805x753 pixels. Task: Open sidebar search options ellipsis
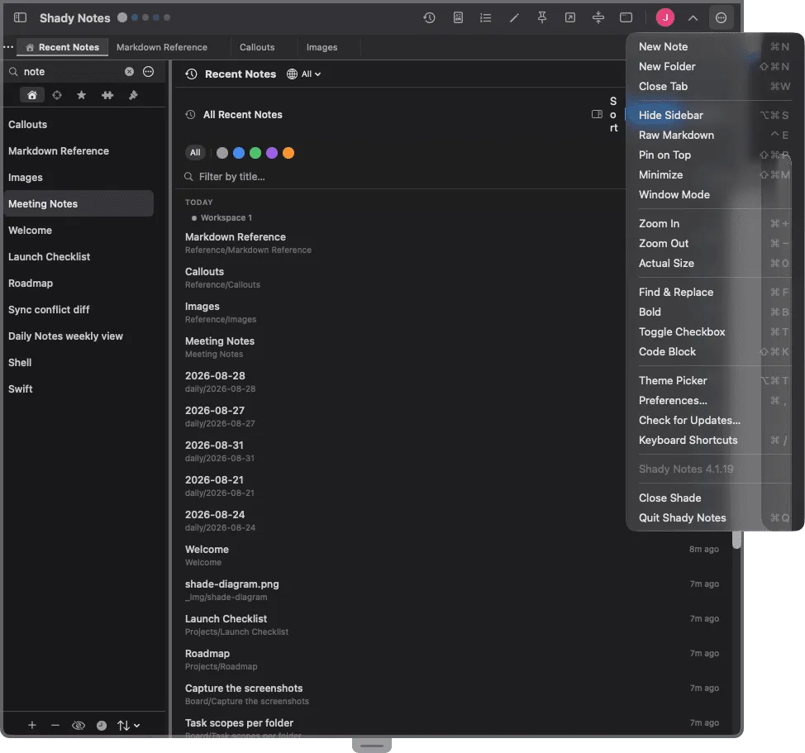pyautogui.click(x=149, y=72)
